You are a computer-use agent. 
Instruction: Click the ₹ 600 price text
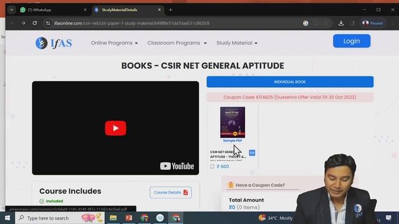click(223, 167)
